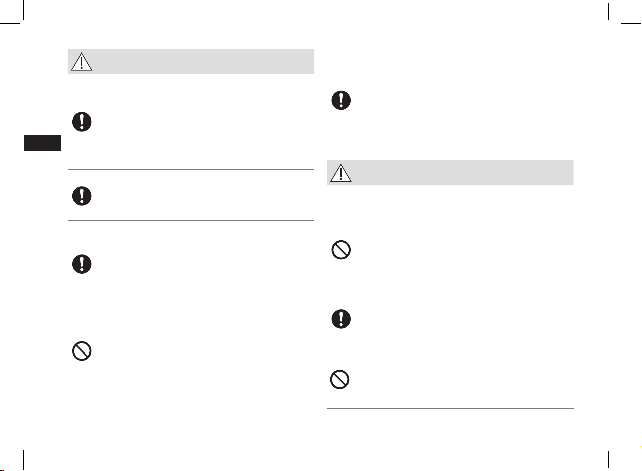
Task: Click the warning triangle in the right column's gray header
Action: (341, 172)
